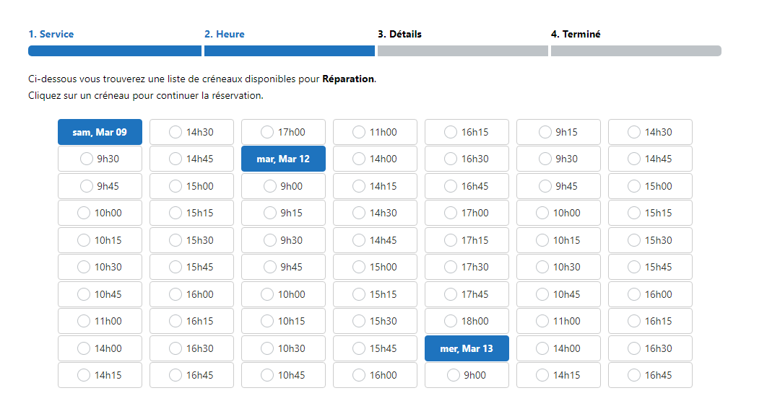767x401 pixels.
Task: Click the mar, Mar 12 date header
Action: [x=283, y=159]
